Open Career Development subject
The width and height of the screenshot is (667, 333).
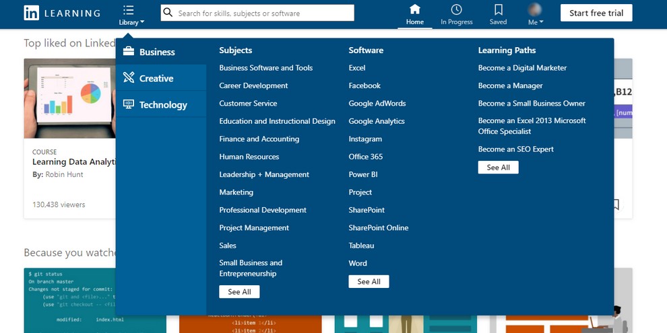click(x=253, y=86)
